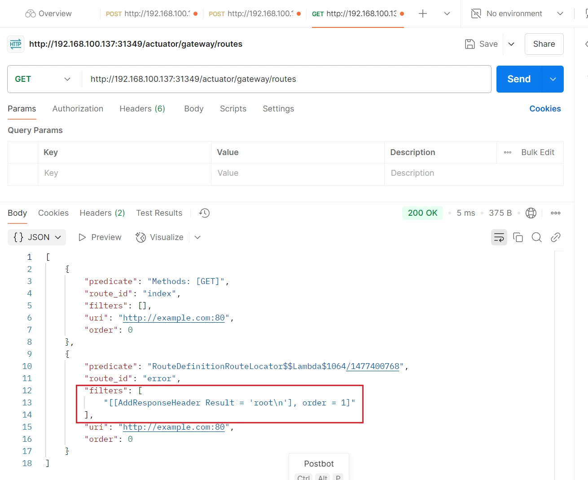Copy the response body to clipboard
The width and height of the screenshot is (588, 480).
coord(518,237)
